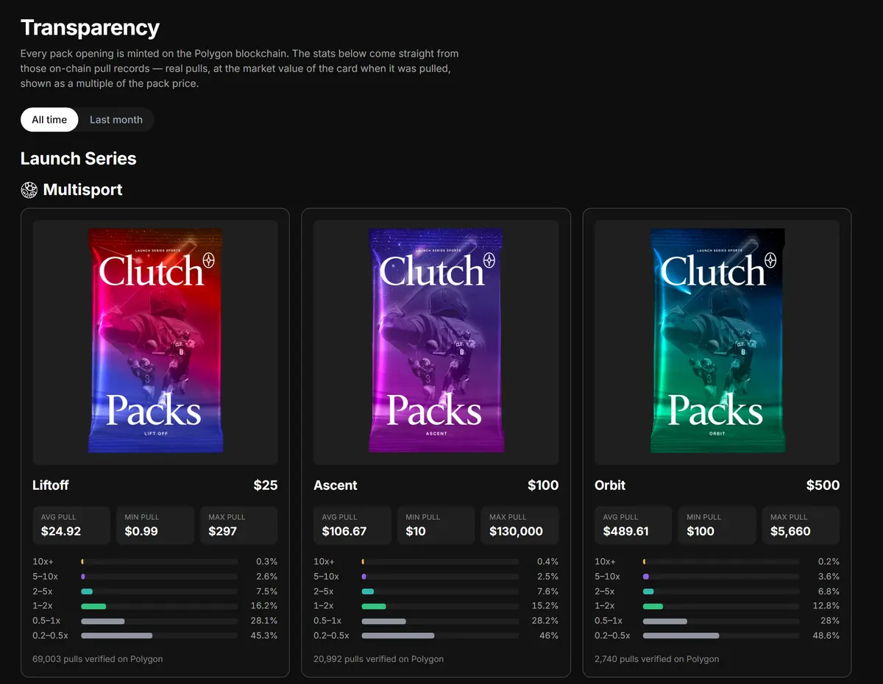Click '69,003 pulls verified on Polygon'

(98, 659)
